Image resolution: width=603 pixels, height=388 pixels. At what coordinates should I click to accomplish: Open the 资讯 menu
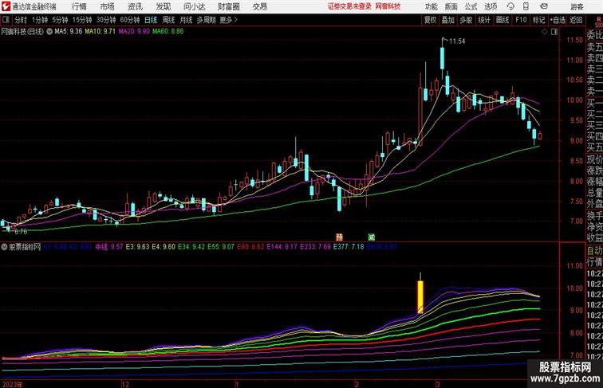(135, 6)
